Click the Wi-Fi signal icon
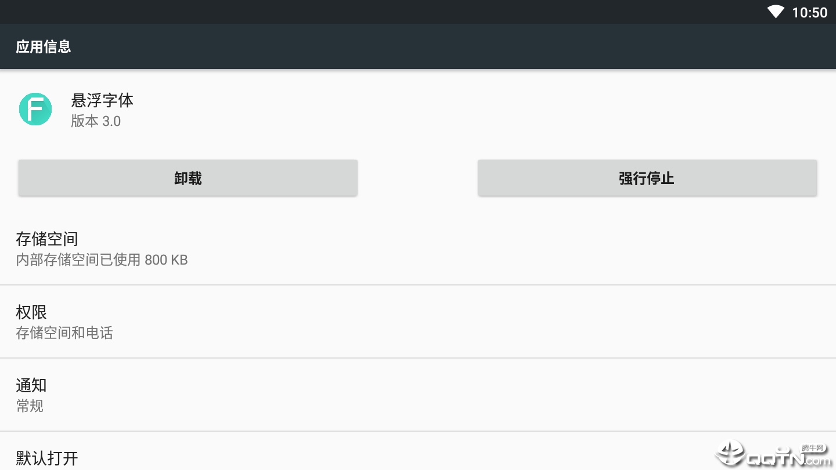The width and height of the screenshot is (836, 470). tap(776, 12)
